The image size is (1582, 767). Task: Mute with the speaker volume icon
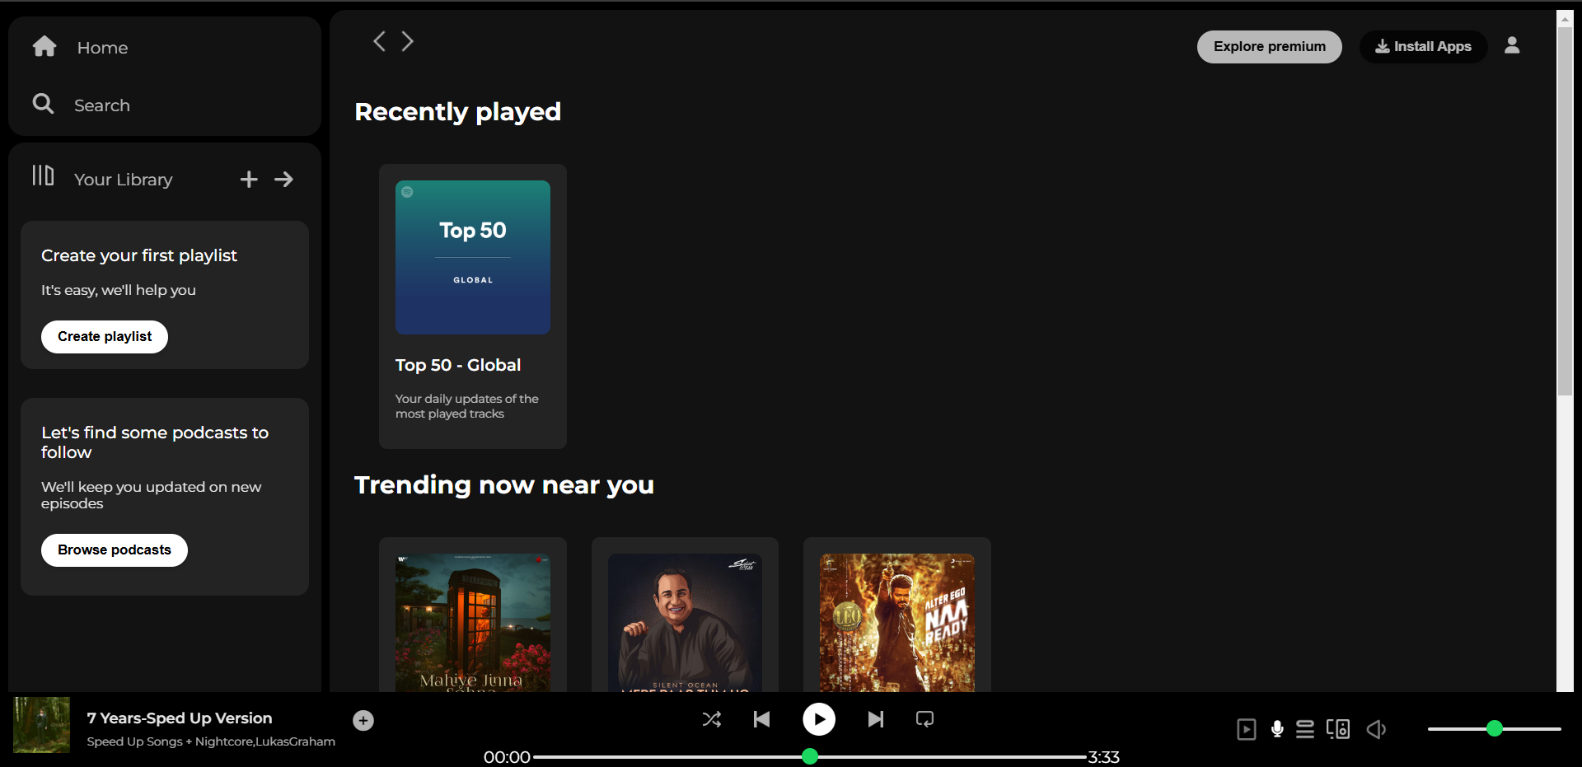pyautogui.click(x=1376, y=729)
